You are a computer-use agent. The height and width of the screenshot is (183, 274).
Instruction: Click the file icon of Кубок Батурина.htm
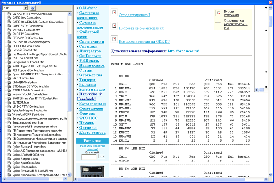(x=9, y=159)
